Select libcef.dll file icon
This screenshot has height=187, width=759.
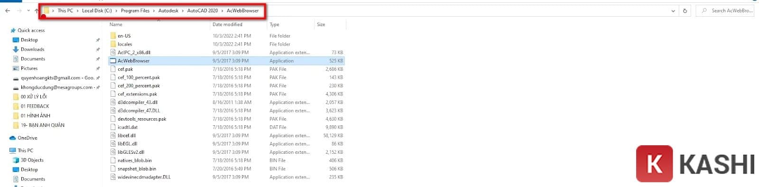tap(113, 135)
